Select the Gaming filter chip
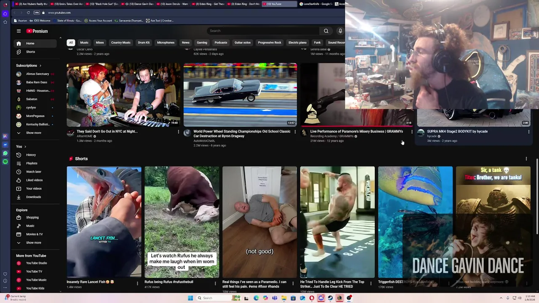Image resolution: width=539 pixels, height=303 pixels. pos(202,43)
